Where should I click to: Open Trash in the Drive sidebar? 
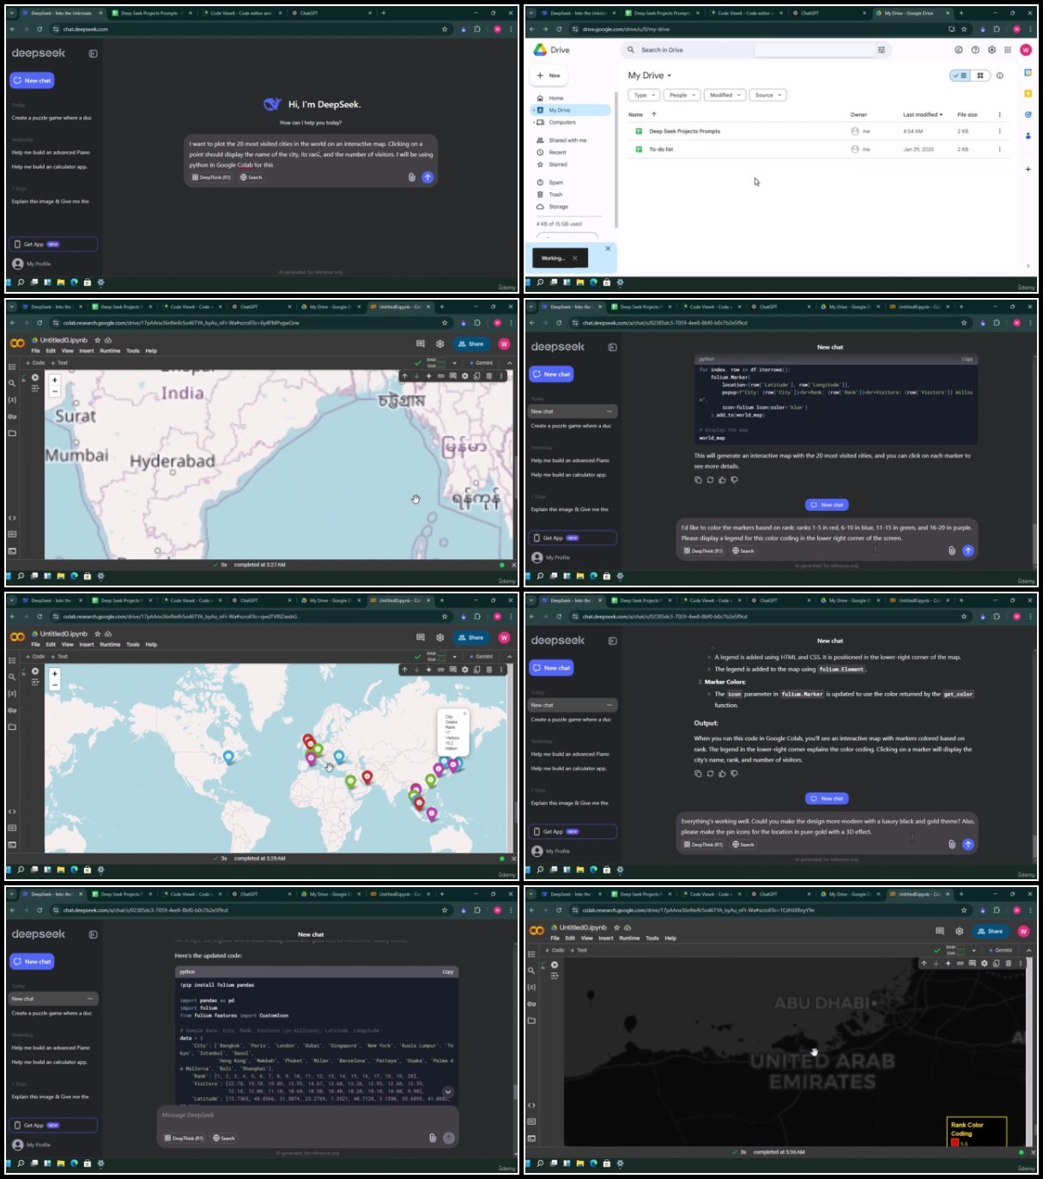pos(555,195)
